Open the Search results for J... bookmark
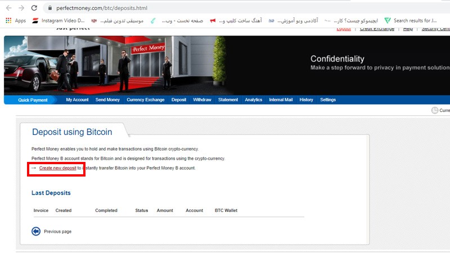The image size is (450, 253). tap(411, 21)
